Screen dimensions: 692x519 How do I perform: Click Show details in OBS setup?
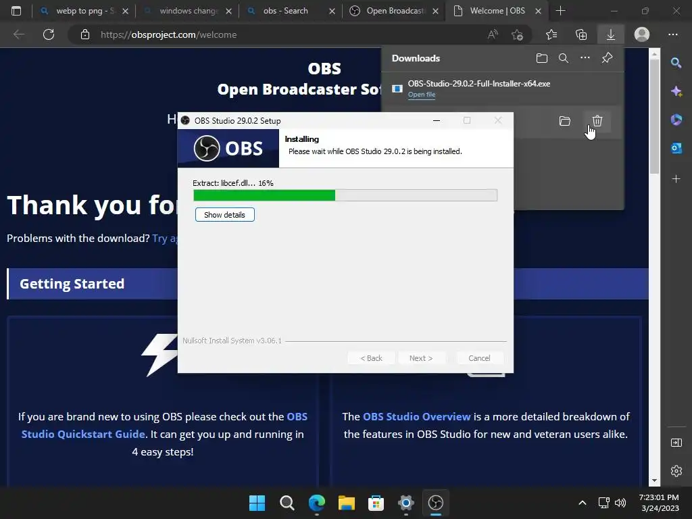click(224, 215)
